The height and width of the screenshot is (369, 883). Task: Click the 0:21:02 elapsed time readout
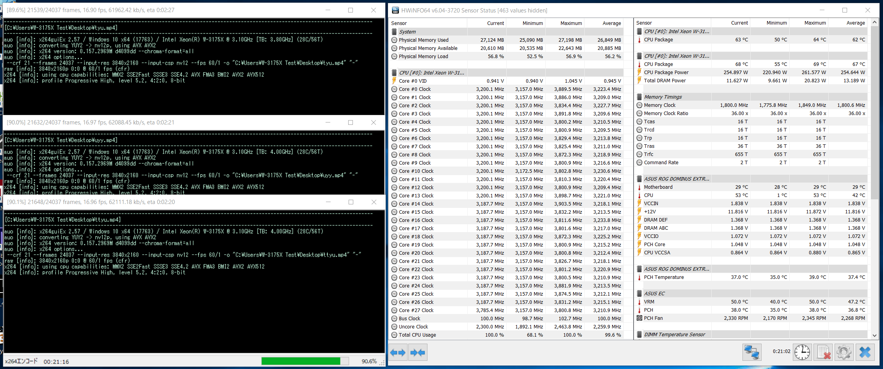coord(782,351)
